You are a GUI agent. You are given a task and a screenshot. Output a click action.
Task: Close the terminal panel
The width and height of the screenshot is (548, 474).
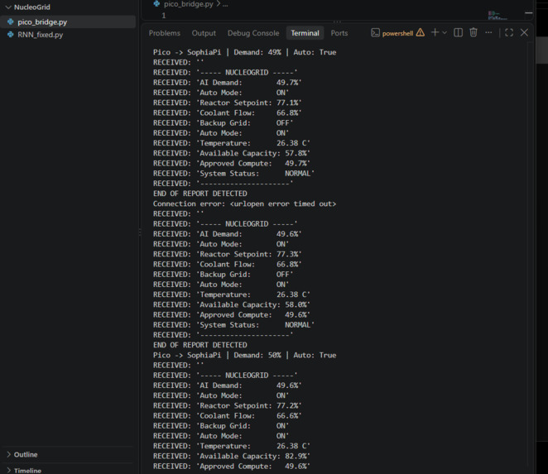[x=524, y=33]
